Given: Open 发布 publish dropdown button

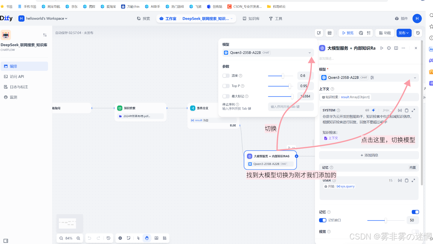Looking at the screenshot, I should tap(404, 33).
